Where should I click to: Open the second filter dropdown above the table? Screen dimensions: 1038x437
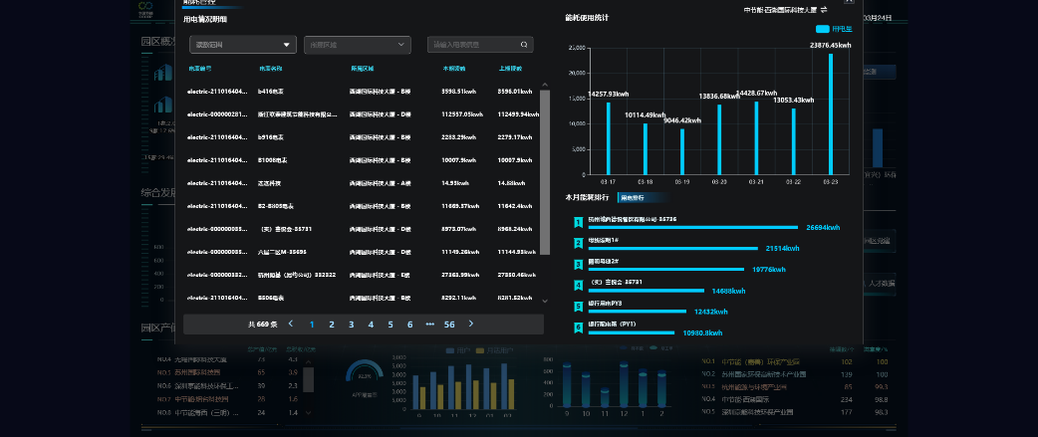click(x=357, y=45)
